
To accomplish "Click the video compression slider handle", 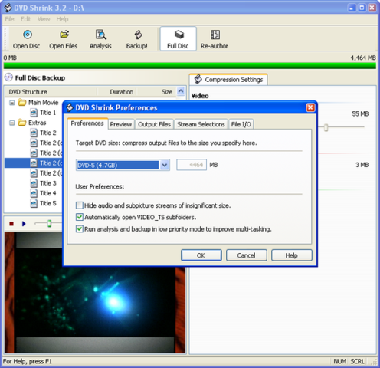I will click(326, 127).
